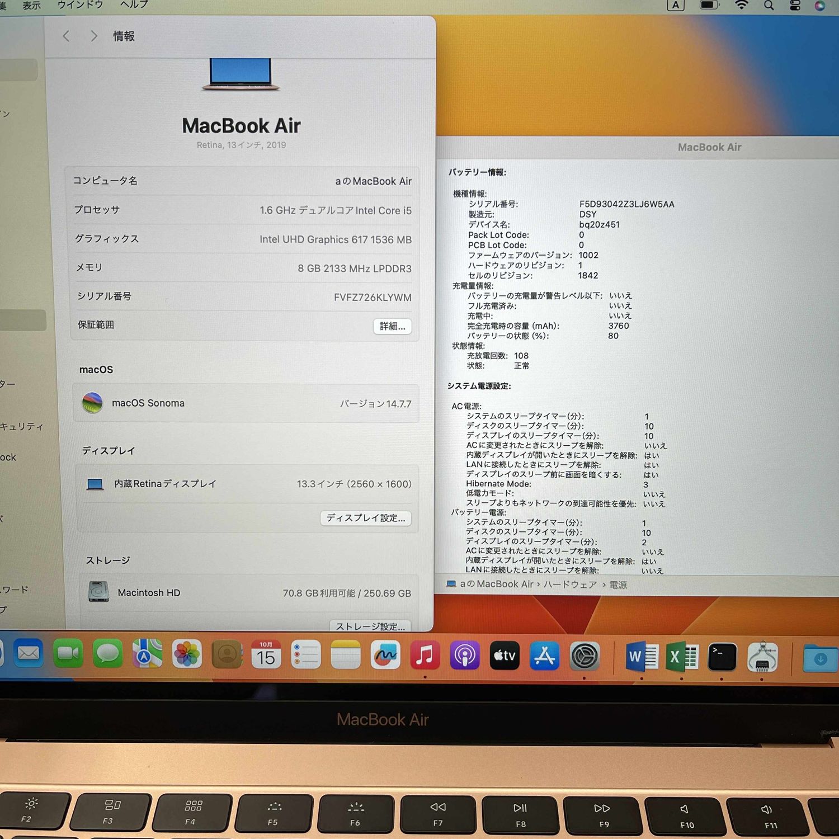Launch Terminal from the Dock
The width and height of the screenshot is (839, 839).
722,657
